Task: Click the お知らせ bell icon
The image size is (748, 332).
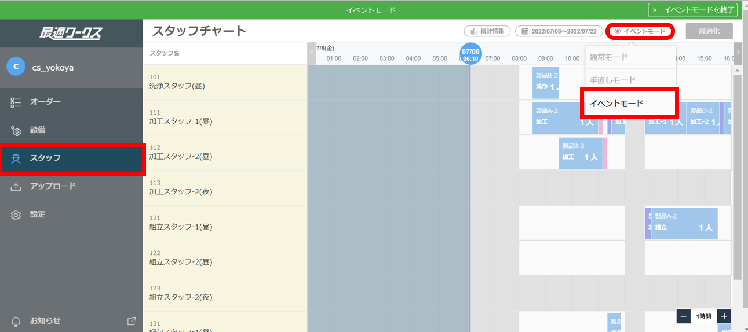Action: (x=16, y=321)
